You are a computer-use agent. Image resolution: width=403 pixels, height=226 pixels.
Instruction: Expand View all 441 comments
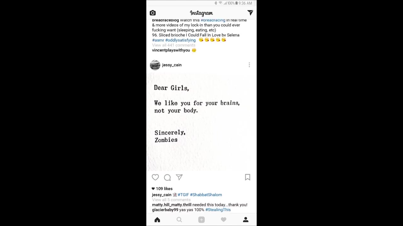173,45
